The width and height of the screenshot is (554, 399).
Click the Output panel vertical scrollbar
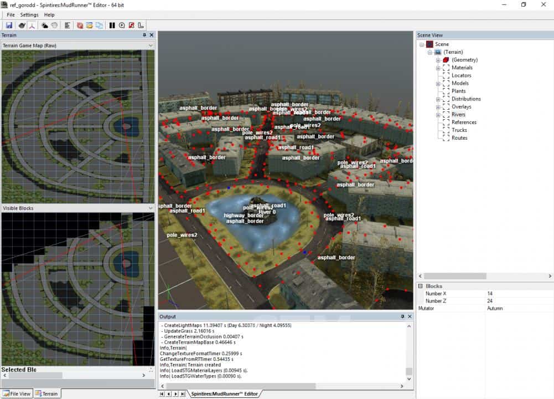(409, 349)
